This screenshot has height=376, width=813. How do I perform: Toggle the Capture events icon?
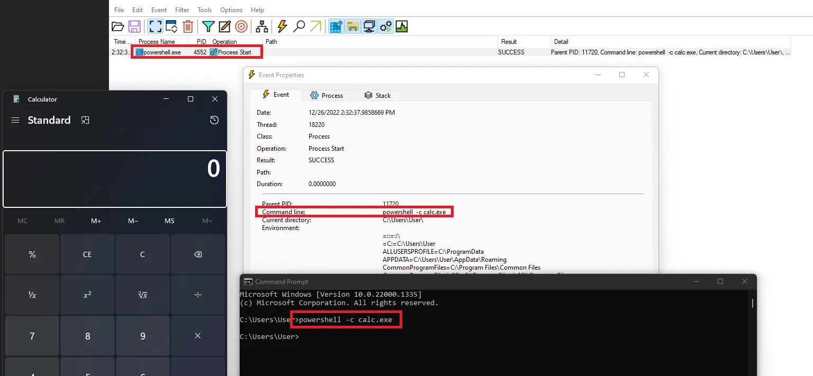[155, 26]
